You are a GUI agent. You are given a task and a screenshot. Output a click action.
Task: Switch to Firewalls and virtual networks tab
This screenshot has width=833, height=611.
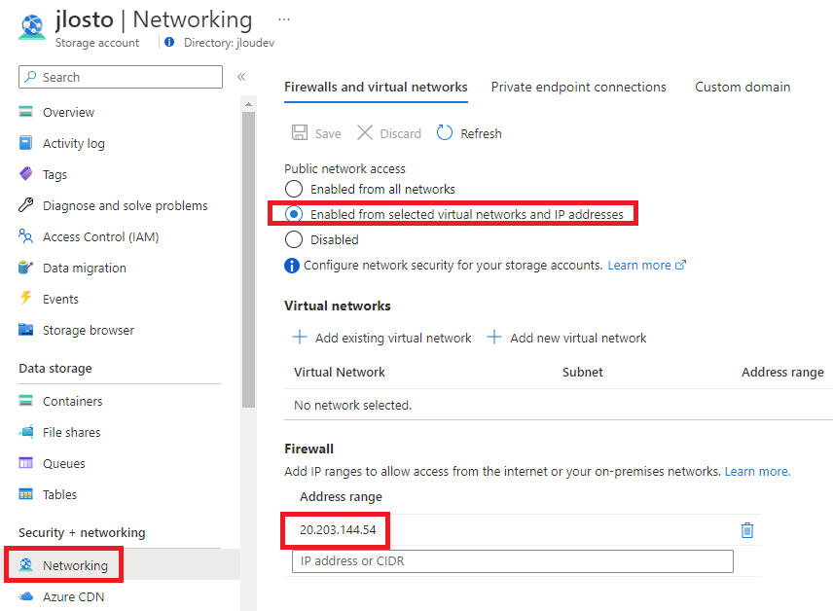coord(377,88)
